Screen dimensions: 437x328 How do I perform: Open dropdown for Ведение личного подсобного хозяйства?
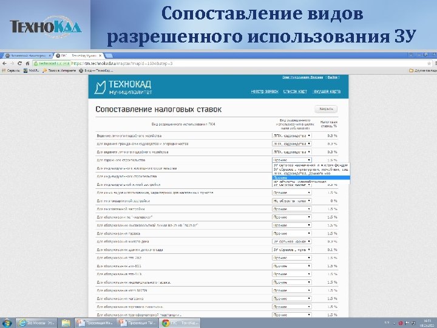pos(291,136)
